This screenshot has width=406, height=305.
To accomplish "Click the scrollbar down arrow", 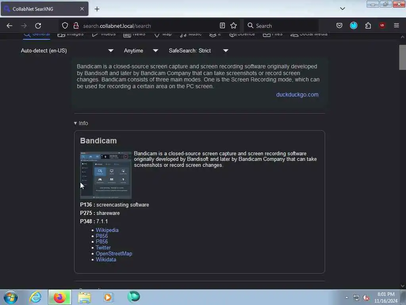I will [402, 286].
